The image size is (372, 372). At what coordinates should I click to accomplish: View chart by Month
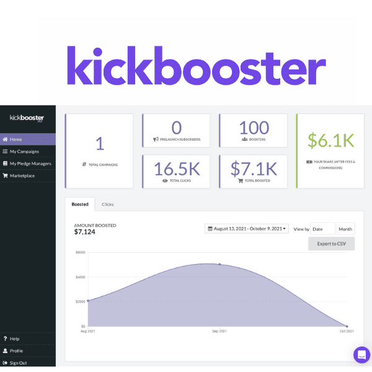tap(345, 229)
